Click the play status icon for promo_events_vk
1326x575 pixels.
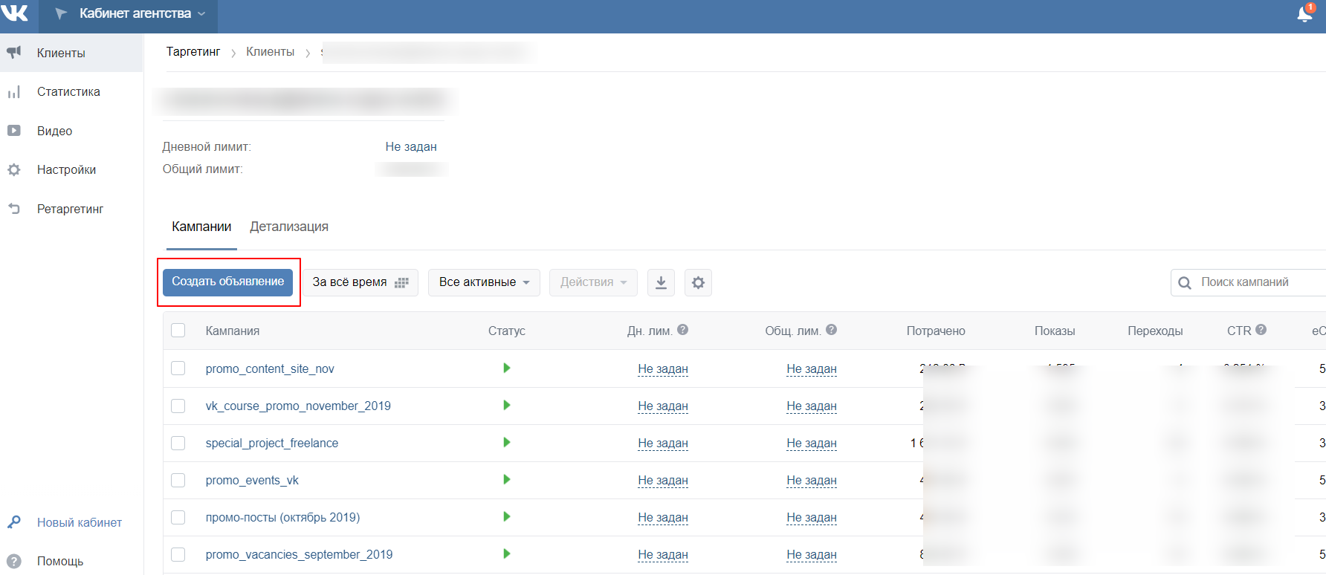pyautogui.click(x=506, y=480)
